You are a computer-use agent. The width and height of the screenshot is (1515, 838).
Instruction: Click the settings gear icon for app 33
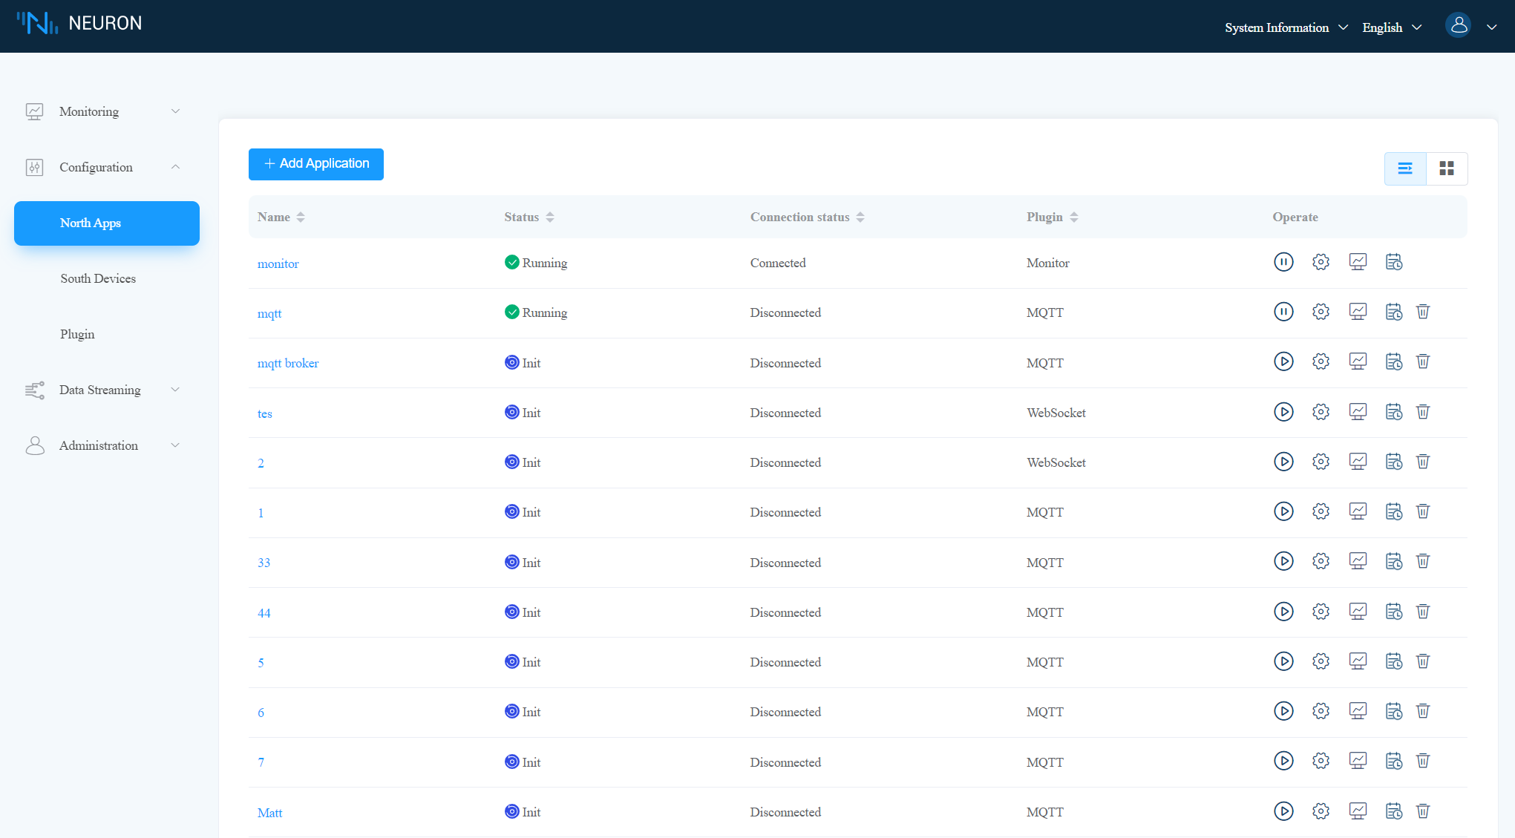[x=1321, y=561]
